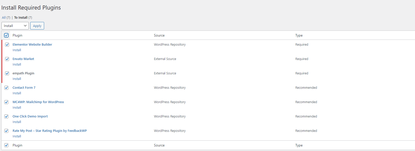Uncheck the Contact Form 7 checkbox
415x151 pixels.
click(6, 88)
